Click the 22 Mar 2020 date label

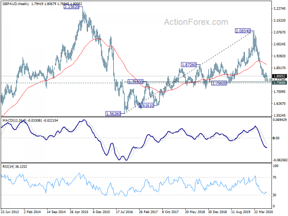(264, 212)
